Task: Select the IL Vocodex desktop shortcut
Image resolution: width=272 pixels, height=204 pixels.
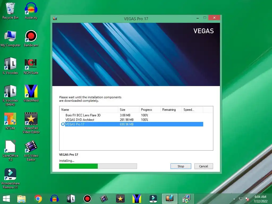Action: coord(10,66)
